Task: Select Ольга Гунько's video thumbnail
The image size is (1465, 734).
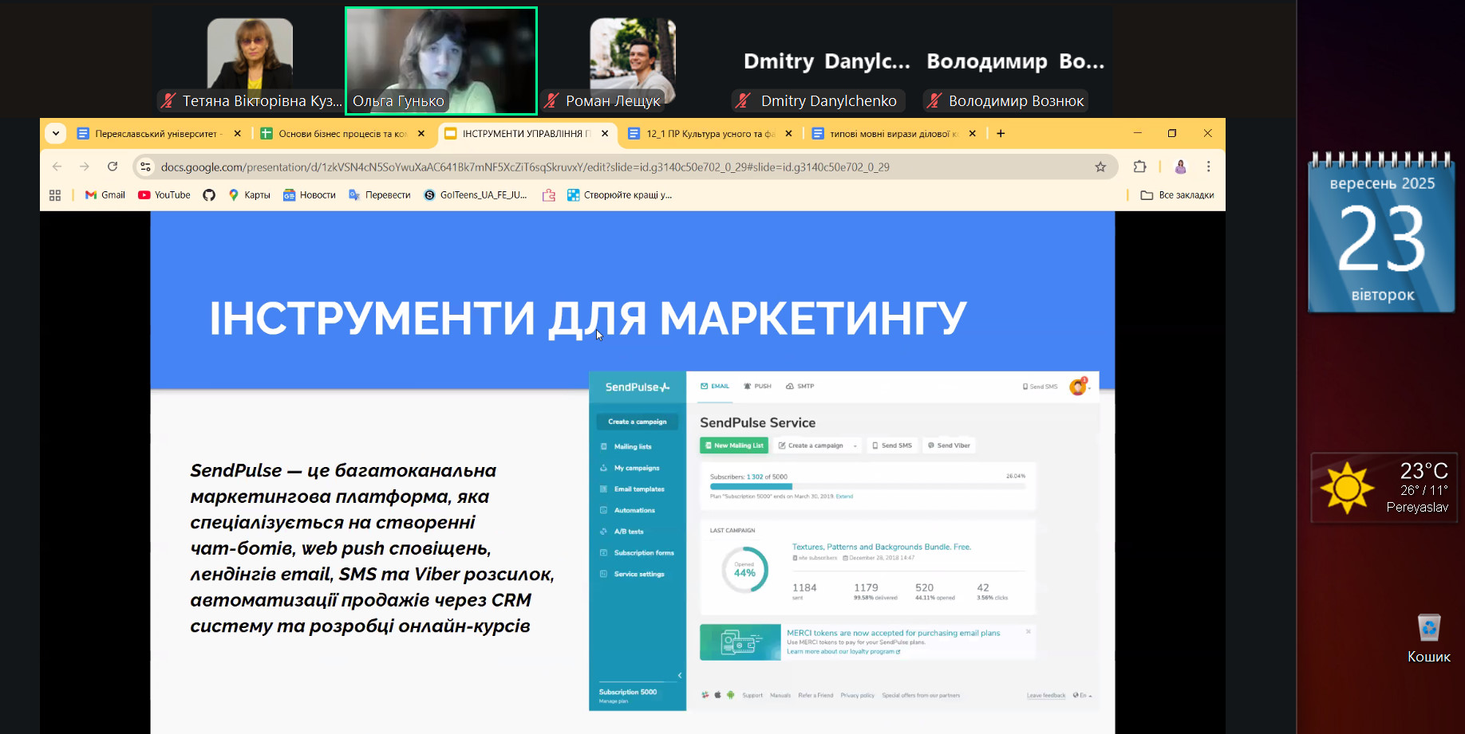Action: pyautogui.click(x=441, y=61)
